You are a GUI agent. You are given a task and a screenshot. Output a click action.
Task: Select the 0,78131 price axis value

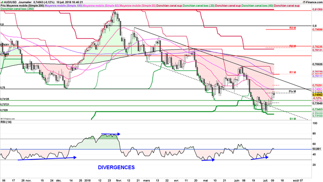317,50
